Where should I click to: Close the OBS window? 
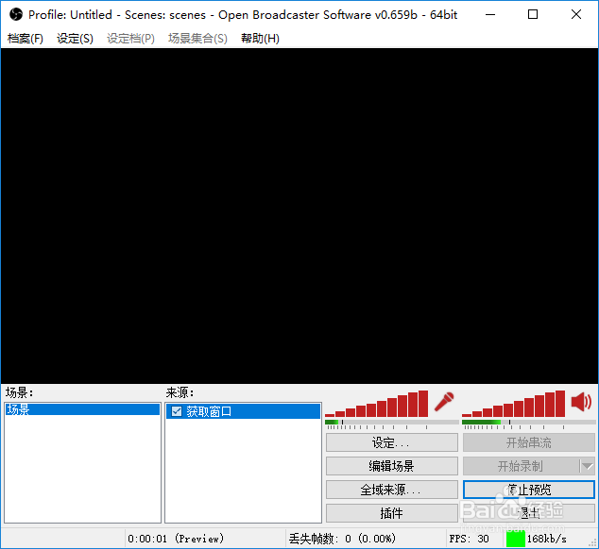coord(576,14)
